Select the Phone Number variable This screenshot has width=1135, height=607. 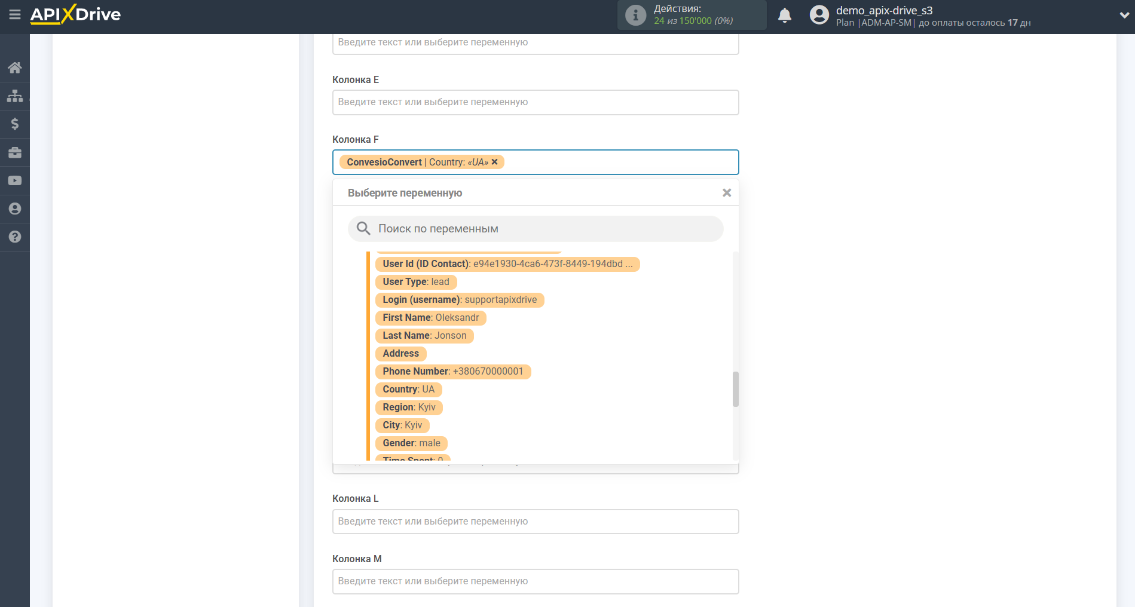452,372
